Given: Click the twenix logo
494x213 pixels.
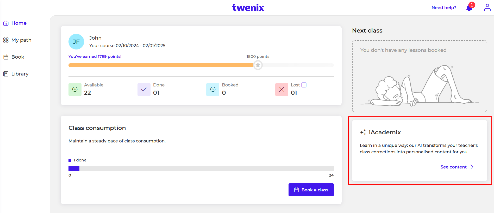Looking at the screenshot, I should pos(248,8).
